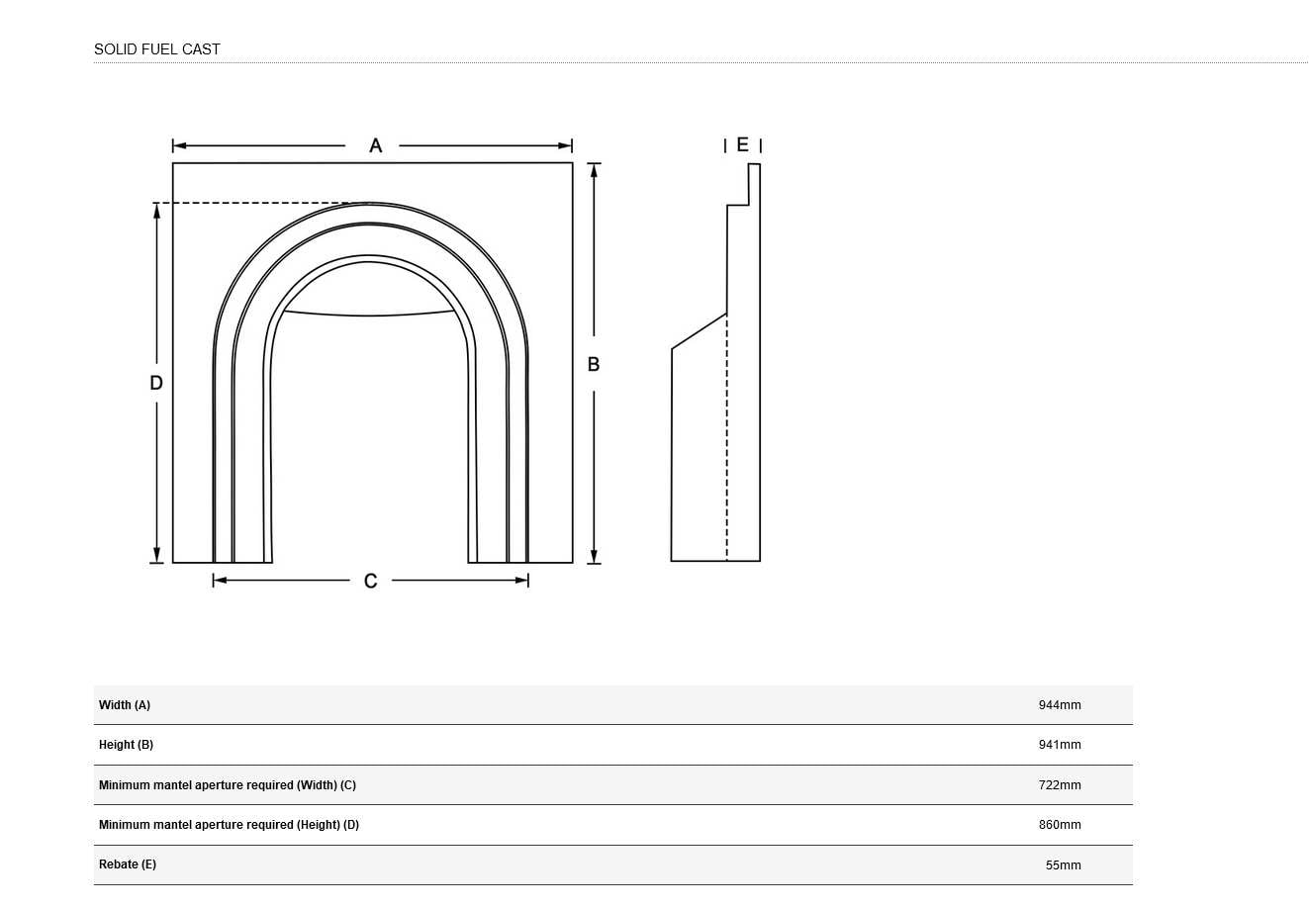
Task: Click the 55mm rebate value
Action: [x=1063, y=865]
